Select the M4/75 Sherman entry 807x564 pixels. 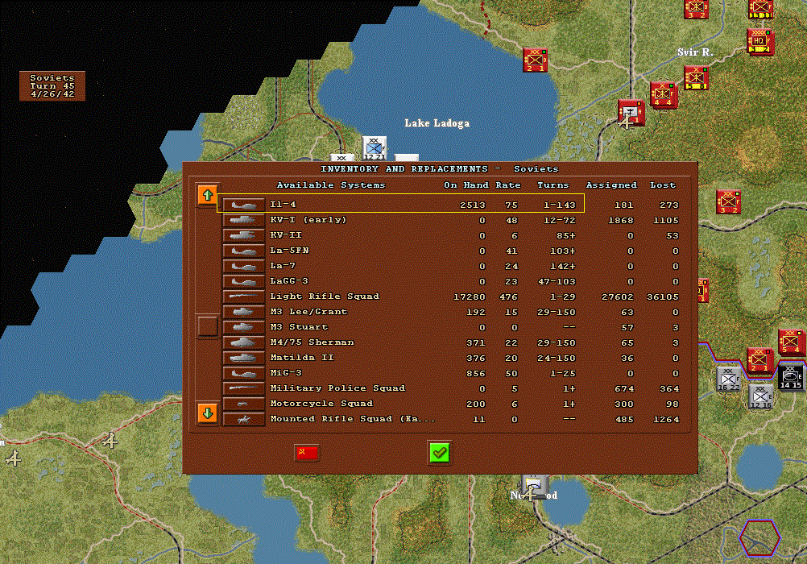click(x=312, y=342)
